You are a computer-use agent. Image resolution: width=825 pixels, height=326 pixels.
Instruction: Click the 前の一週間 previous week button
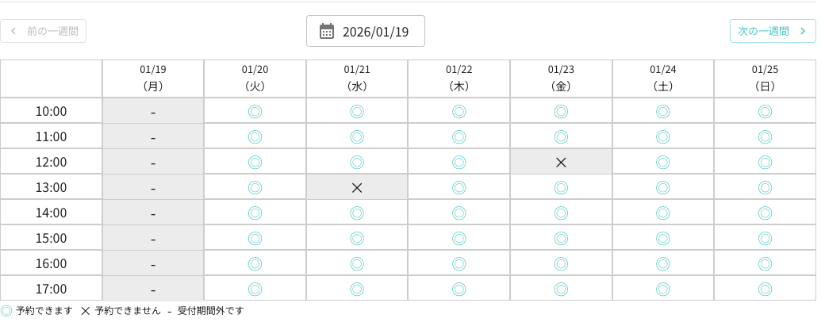point(44,31)
